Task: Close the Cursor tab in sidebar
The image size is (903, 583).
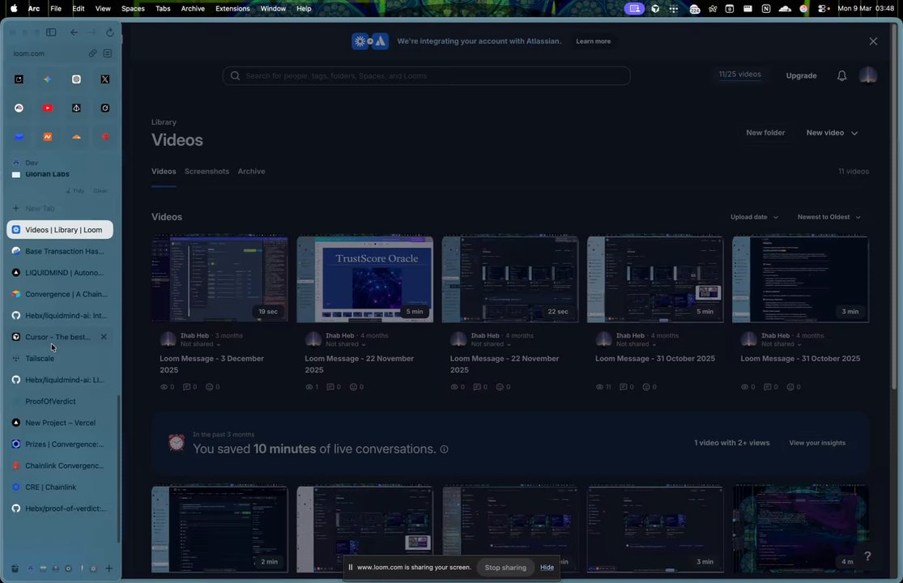Action: tap(104, 337)
